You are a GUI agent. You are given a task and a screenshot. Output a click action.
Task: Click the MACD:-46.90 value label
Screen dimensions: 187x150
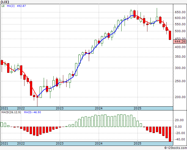coord(32,112)
